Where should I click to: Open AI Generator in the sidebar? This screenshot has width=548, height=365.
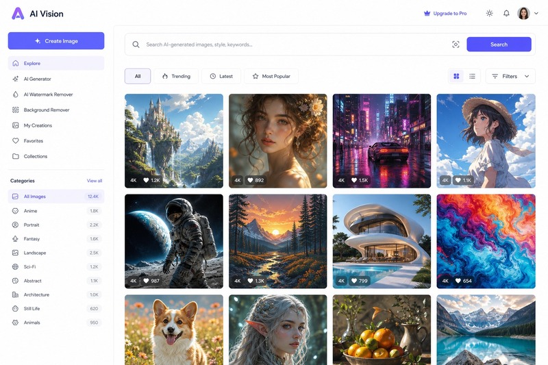(56, 79)
